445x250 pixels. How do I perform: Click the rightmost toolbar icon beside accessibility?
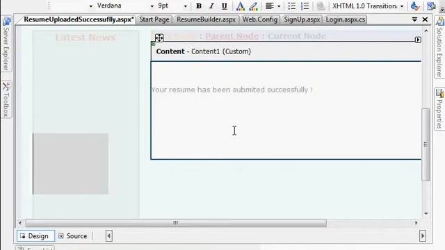point(431,6)
